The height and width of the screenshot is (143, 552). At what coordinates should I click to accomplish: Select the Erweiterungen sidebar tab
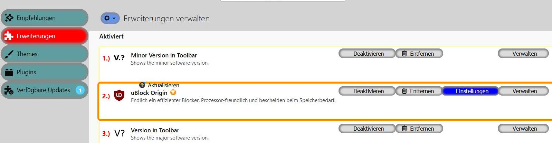[44, 36]
